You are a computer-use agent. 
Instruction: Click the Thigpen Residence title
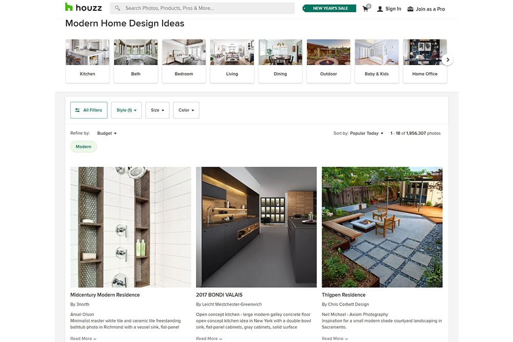pos(344,295)
